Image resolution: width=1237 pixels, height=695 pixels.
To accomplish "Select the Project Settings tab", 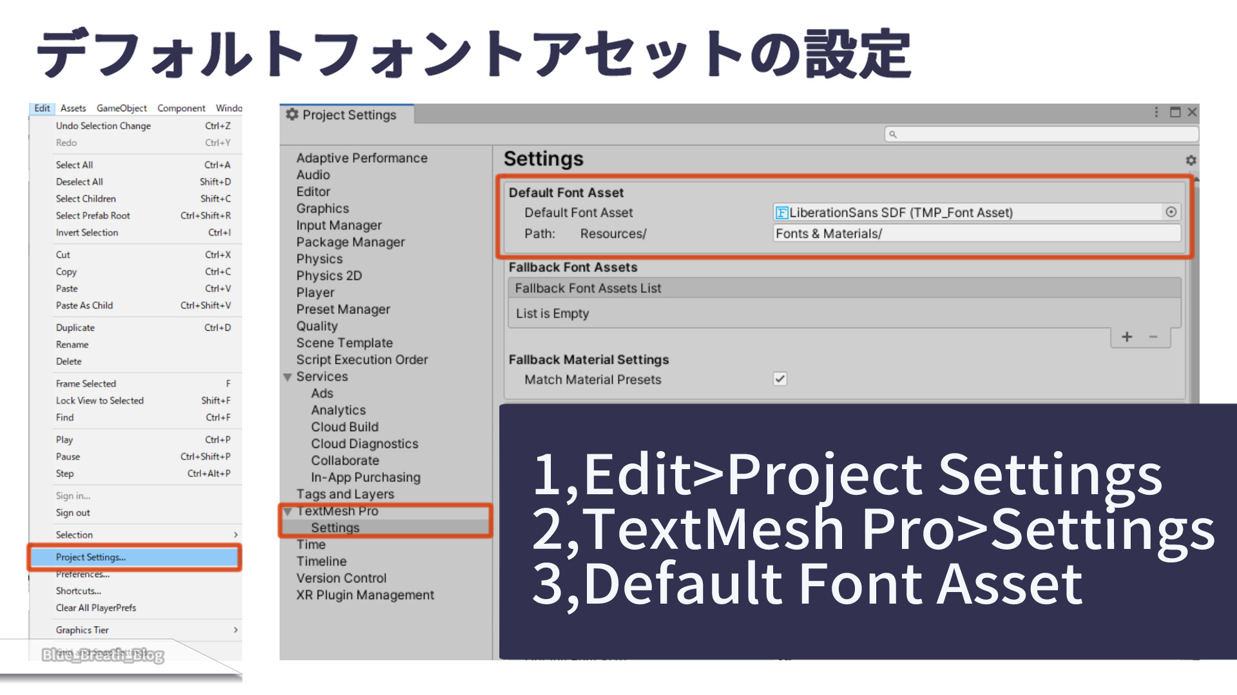I will click(x=347, y=115).
